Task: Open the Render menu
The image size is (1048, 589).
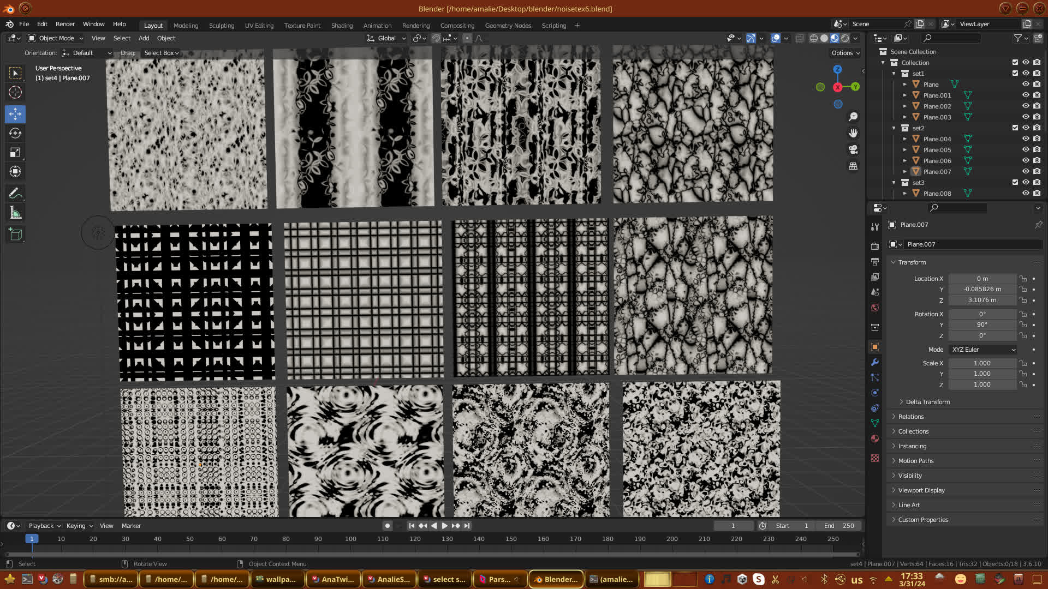Action: click(65, 24)
